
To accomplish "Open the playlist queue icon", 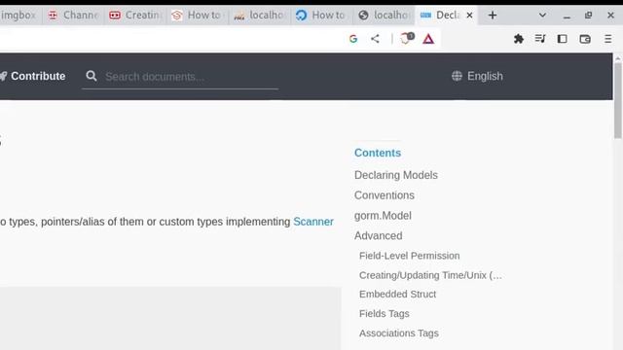I will tap(540, 39).
